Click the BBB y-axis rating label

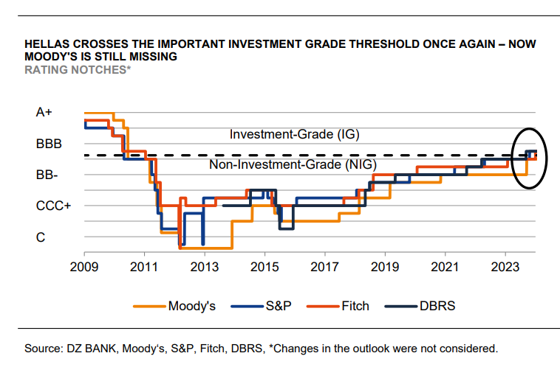[x=49, y=144]
